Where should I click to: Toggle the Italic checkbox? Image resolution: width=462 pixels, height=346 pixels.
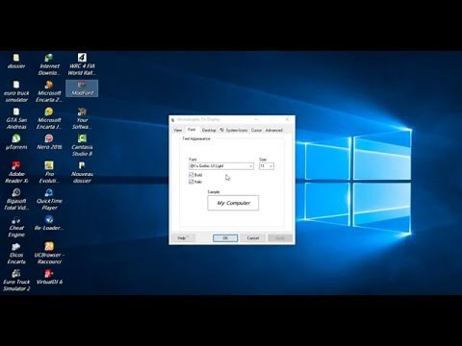click(192, 182)
